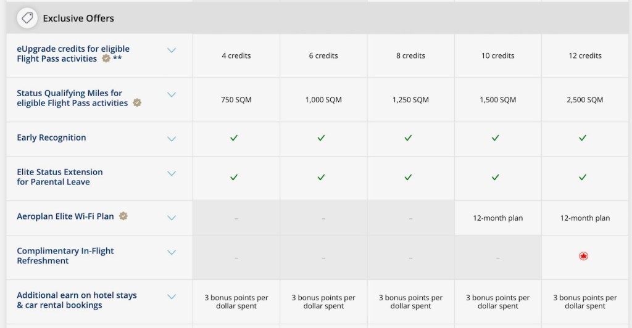Click badge icon next to Status Qualifying Miles
The height and width of the screenshot is (328, 632).
pos(137,103)
